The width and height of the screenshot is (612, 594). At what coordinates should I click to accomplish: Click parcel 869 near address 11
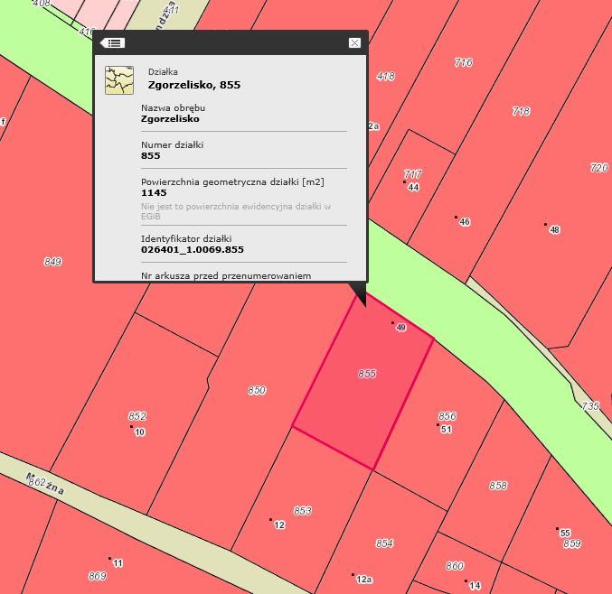[98, 576]
